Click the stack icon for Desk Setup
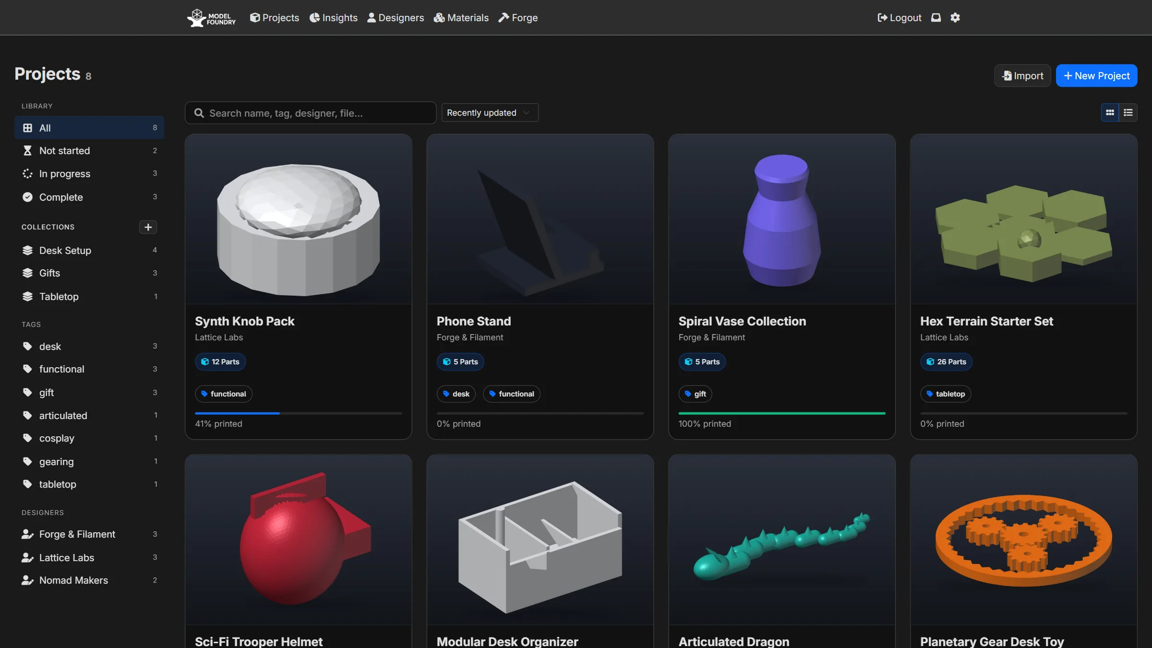1152x648 pixels. coord(27,251)
